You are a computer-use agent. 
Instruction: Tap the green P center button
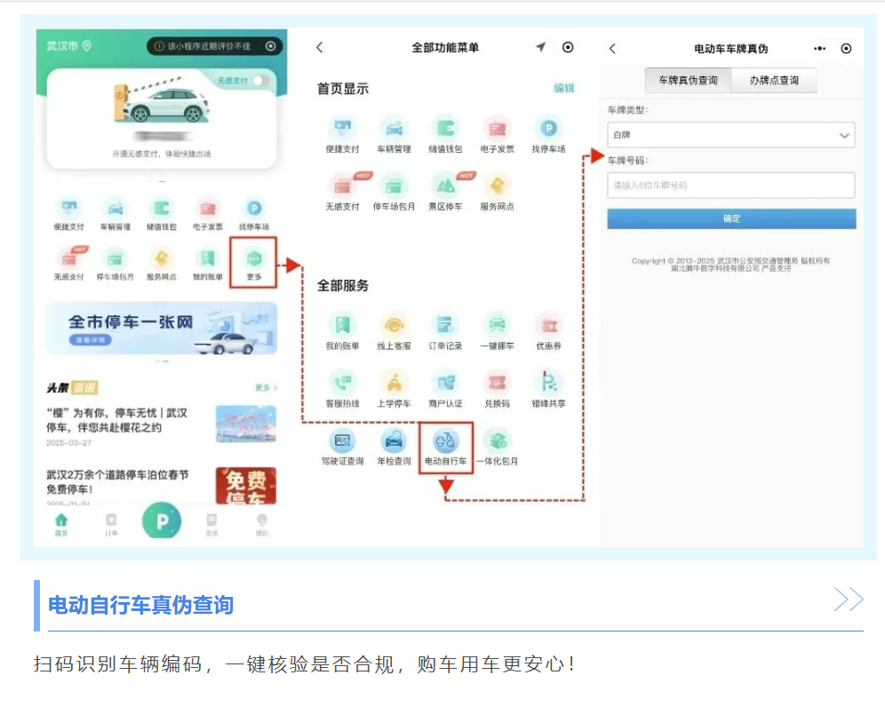pyautogui.click(x=162, y=521)
